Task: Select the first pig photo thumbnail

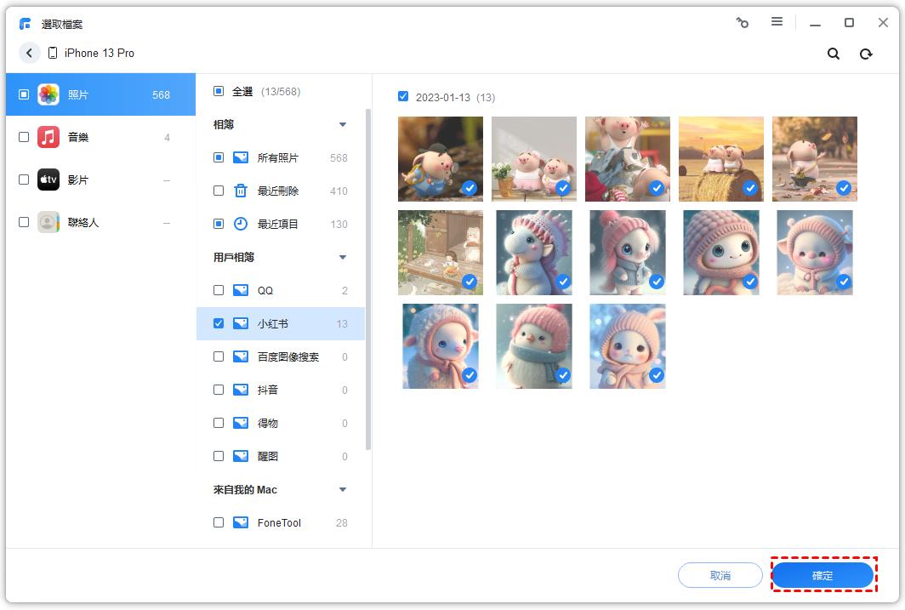Action: pyautogui.click(x=440, y=158)
